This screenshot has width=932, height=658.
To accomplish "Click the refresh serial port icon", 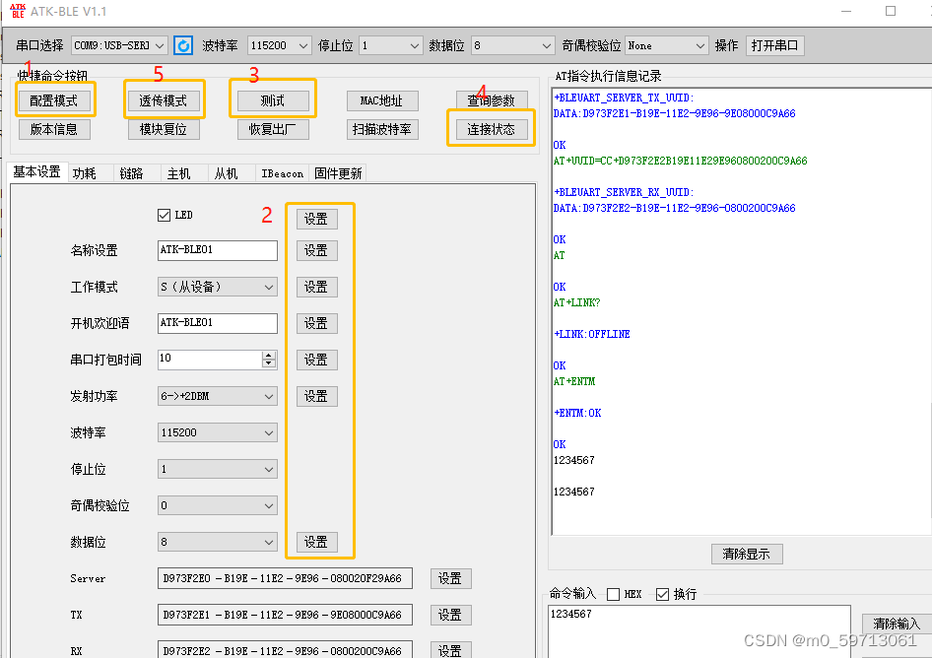I will tap(183, 44).
